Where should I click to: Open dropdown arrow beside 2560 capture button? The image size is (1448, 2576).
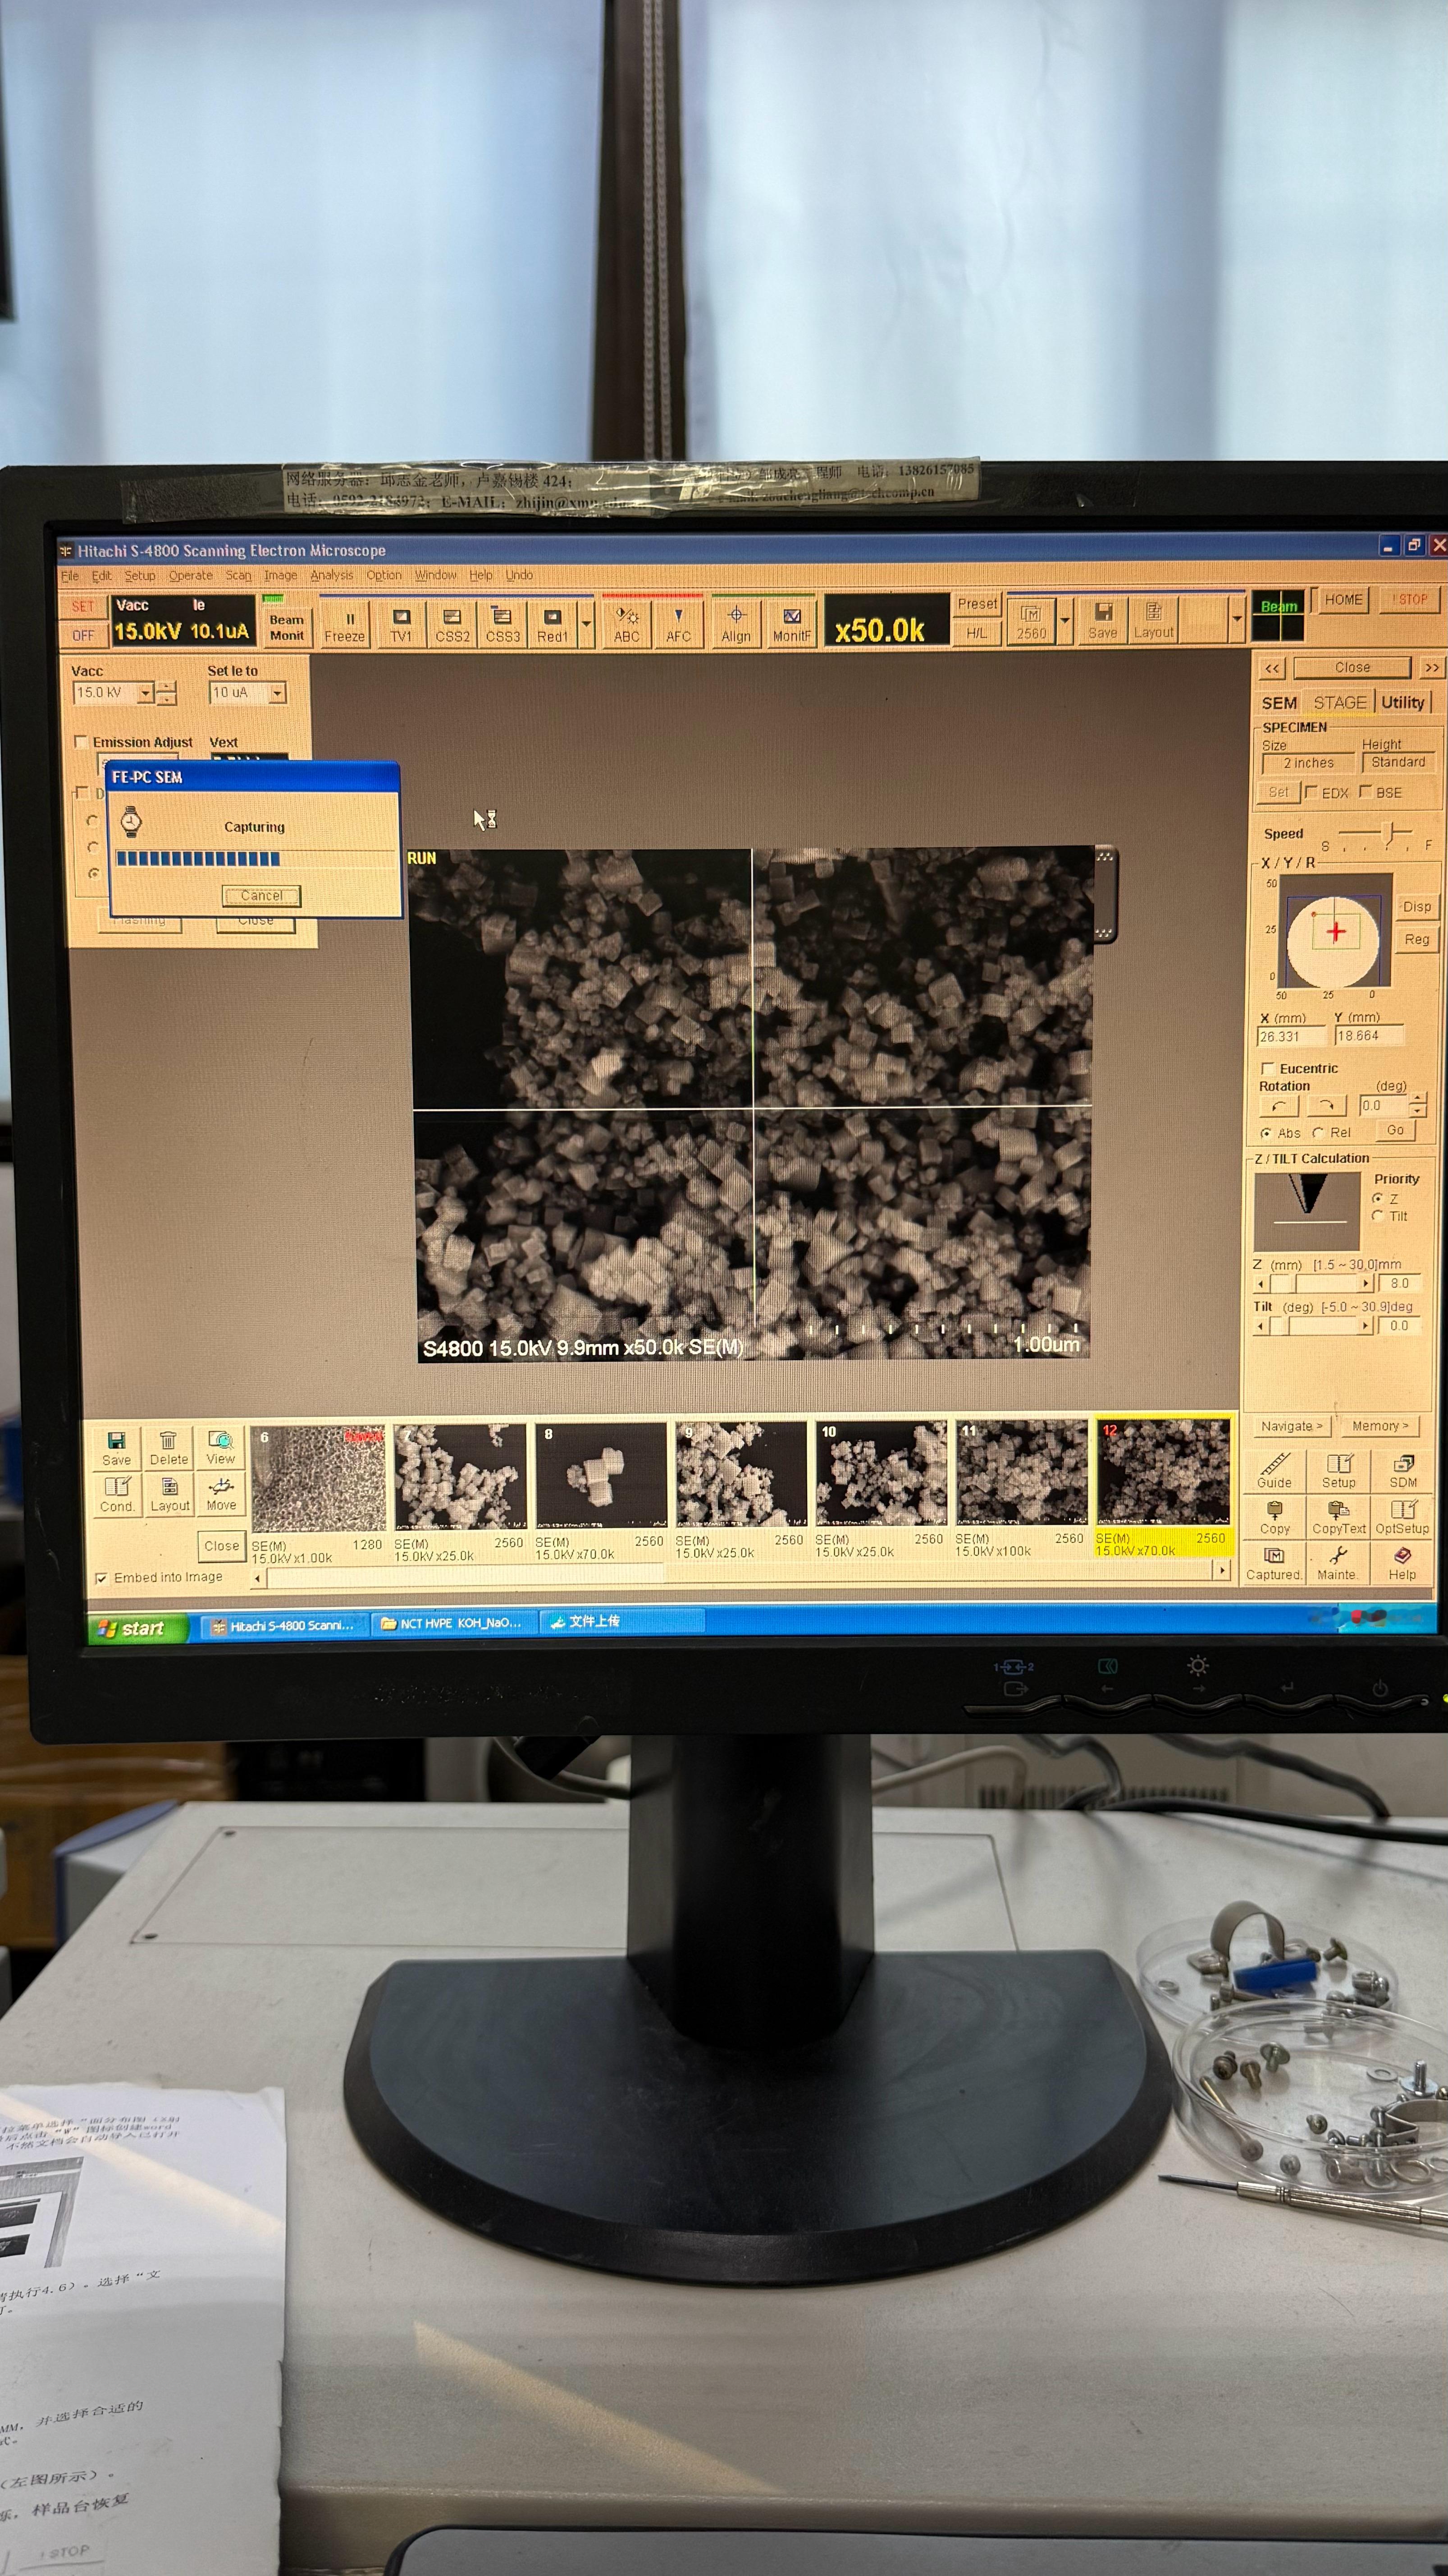point(1064,621)
